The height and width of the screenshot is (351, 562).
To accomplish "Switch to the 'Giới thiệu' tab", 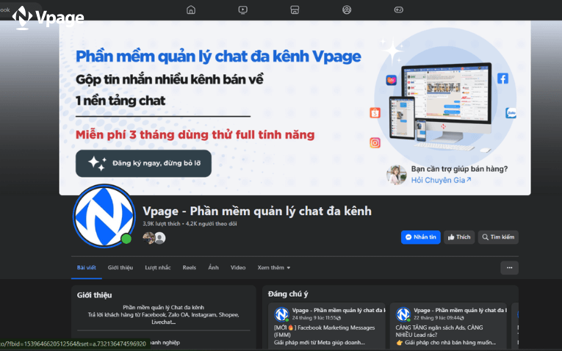I will click(x=120, y=268).
